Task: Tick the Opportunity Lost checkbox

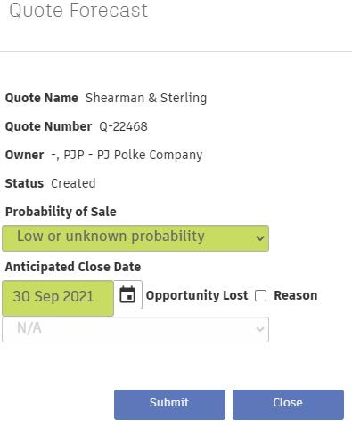Action: 260,295
